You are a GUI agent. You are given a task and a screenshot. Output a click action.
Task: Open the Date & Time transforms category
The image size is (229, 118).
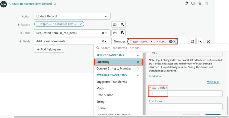105,95
